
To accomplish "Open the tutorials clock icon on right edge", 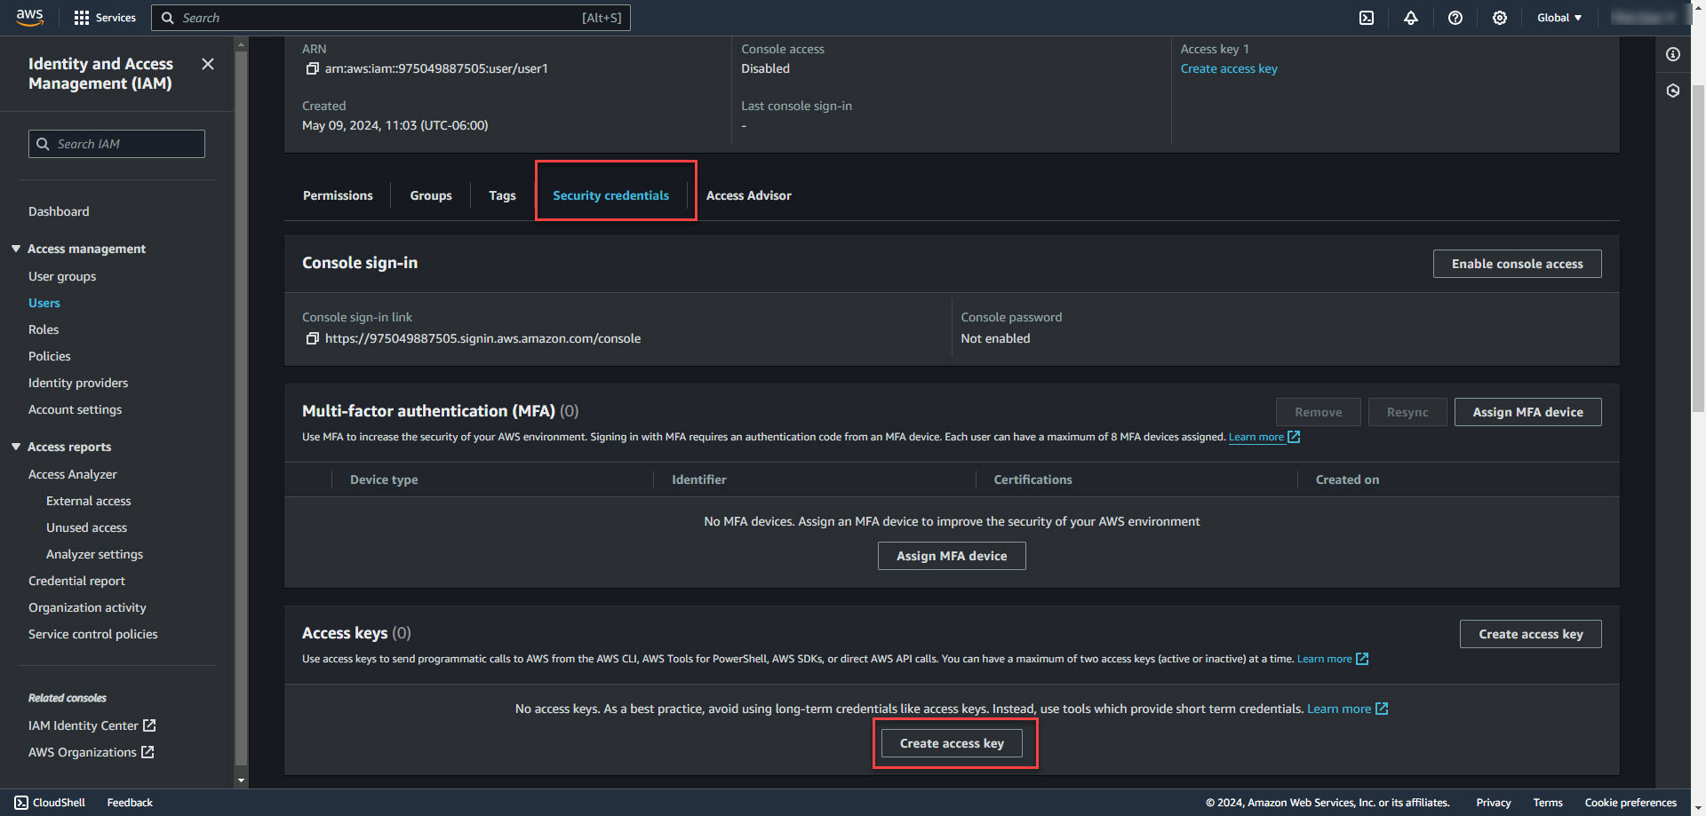I will pos(1673,91).
